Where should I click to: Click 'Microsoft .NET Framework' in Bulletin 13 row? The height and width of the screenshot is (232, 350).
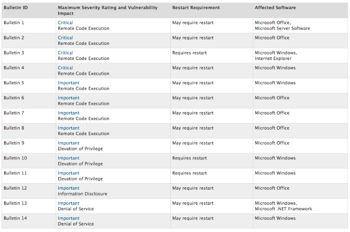click(x=283, y=209)
